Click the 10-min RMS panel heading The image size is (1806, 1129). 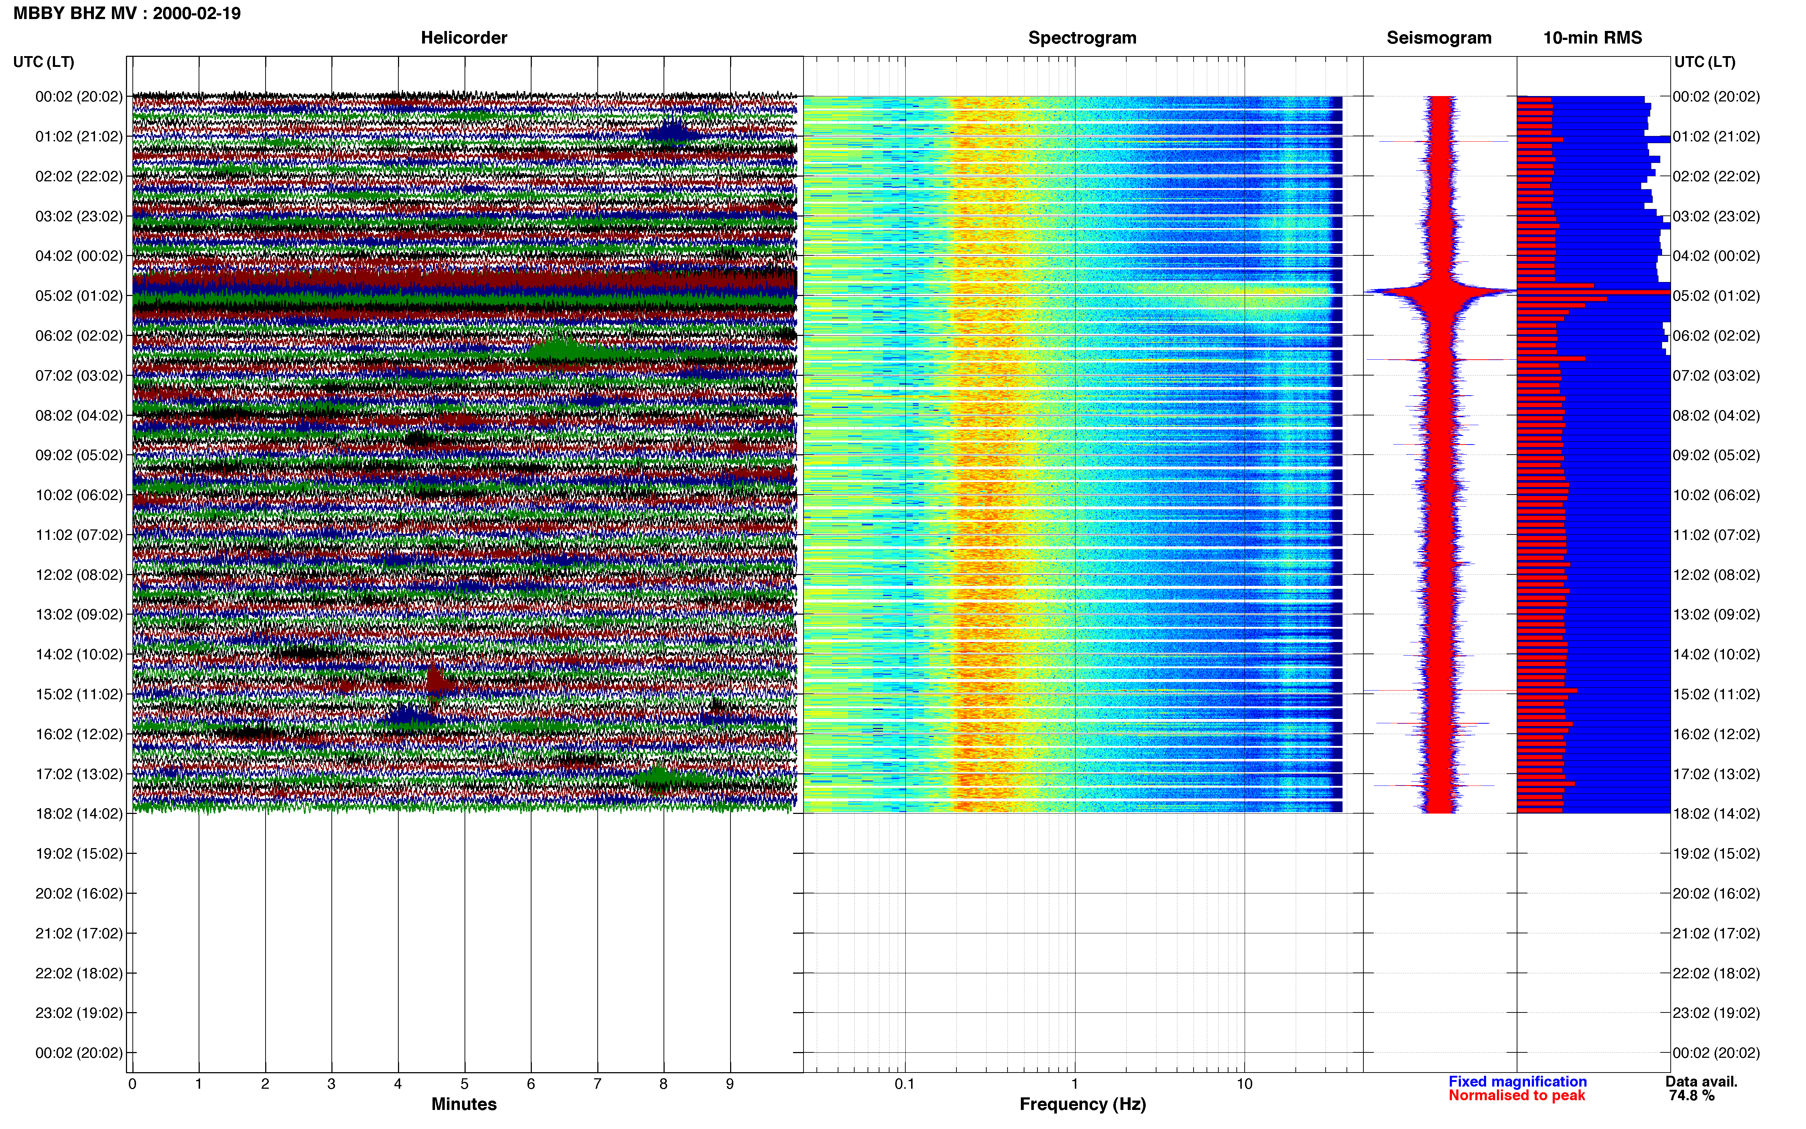(1592, 38)
